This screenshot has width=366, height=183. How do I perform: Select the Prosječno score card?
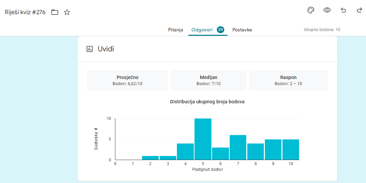(128, 80)
